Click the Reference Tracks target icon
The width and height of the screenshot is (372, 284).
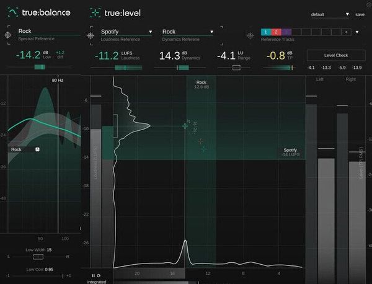252,35
